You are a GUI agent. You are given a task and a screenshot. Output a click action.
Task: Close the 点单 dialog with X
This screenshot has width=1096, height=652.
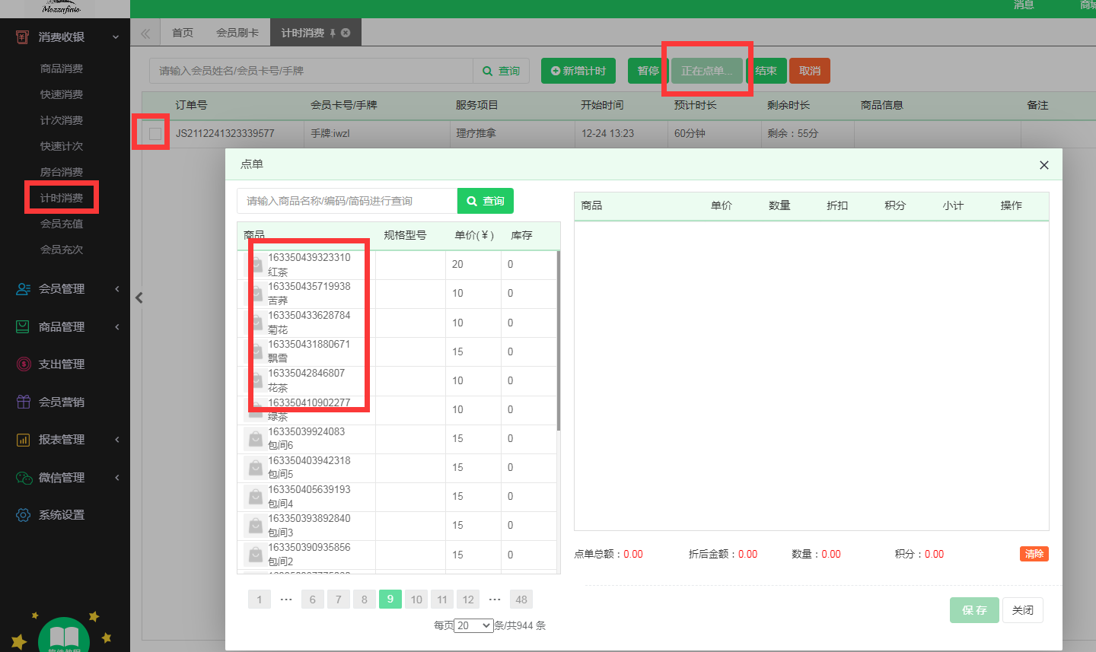1044,165
